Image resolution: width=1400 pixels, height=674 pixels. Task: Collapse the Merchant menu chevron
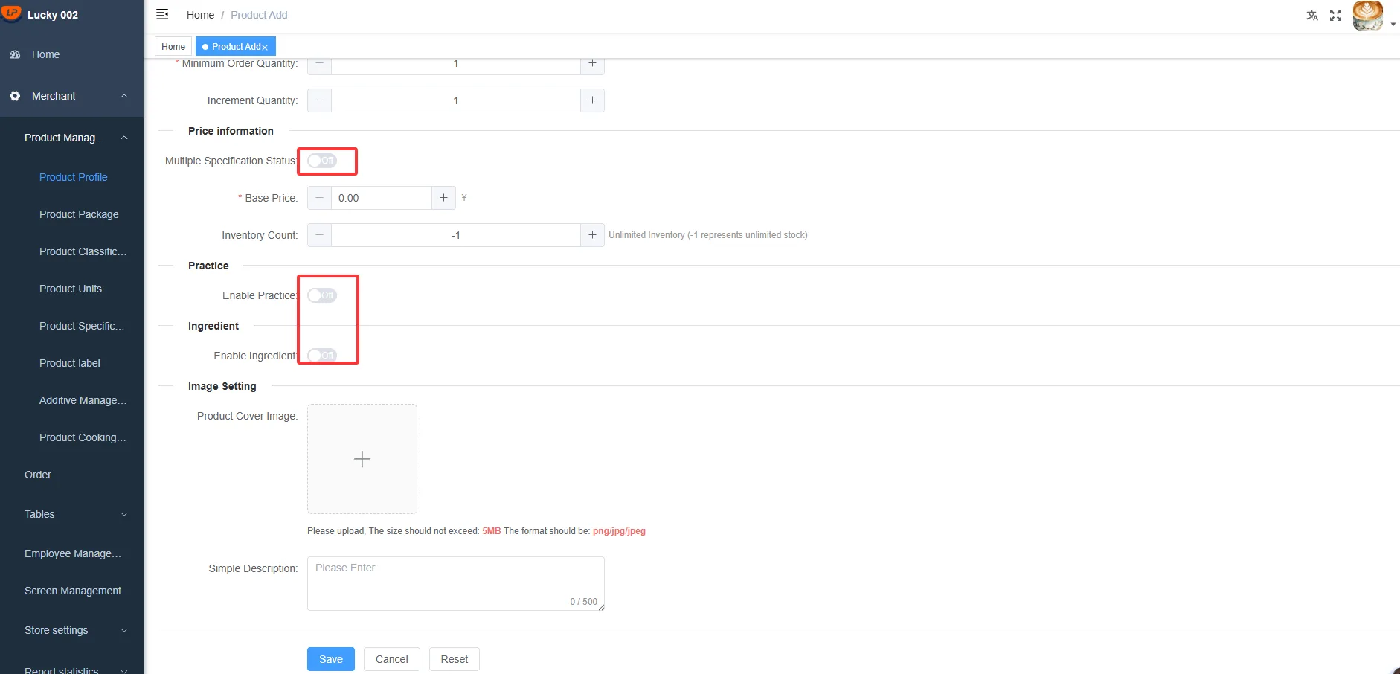(124, 96)
